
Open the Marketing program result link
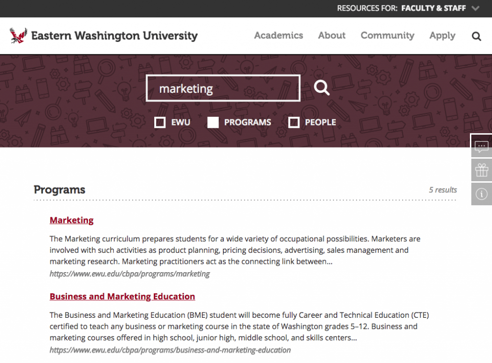[72, 220]
